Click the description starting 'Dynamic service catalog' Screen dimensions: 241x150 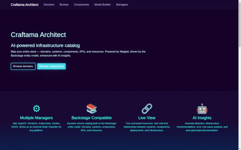[x=92, y=127]
